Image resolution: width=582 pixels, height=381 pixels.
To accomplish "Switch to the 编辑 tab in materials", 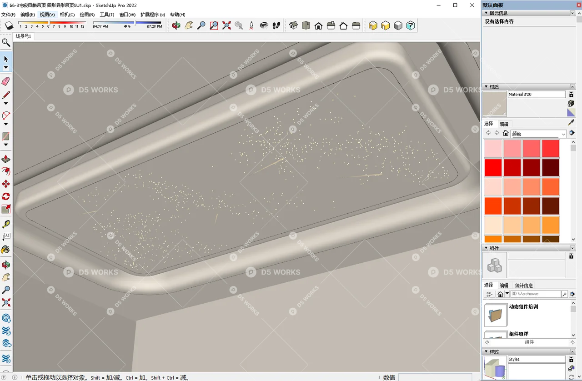I will coord(503,124).
